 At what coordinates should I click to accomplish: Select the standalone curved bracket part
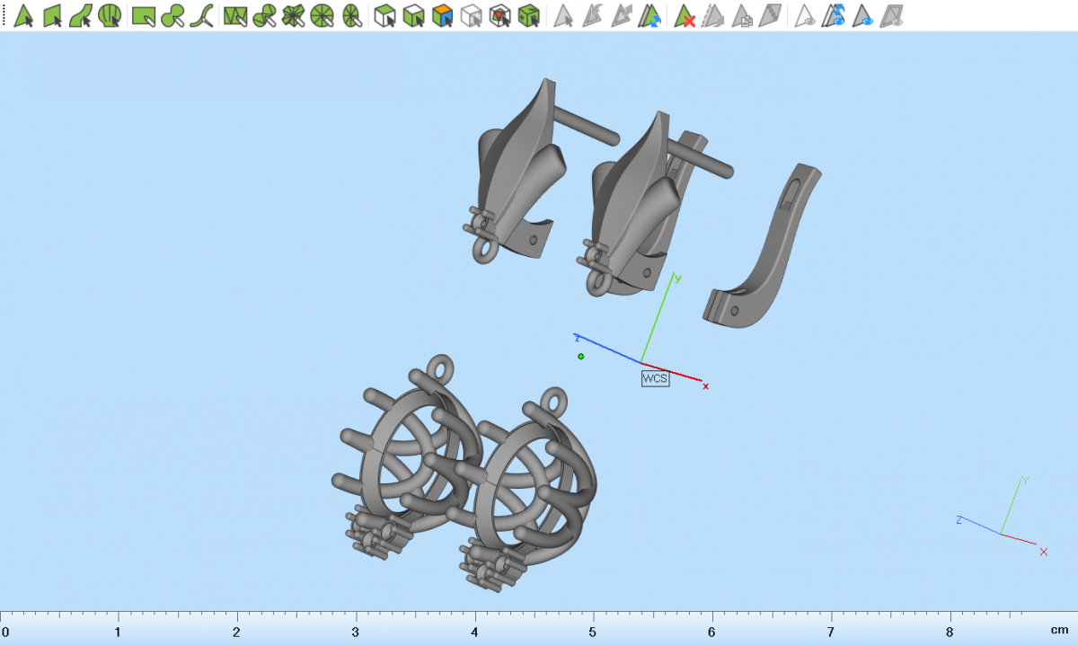pyautogui.click(x=765, y=252)
